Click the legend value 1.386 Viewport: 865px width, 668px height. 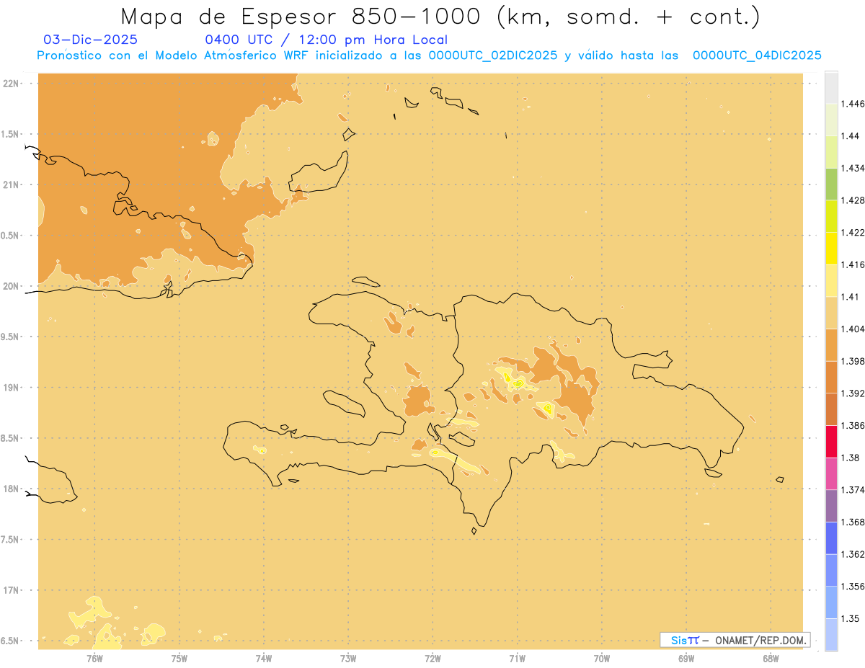(x=853, y=425)
